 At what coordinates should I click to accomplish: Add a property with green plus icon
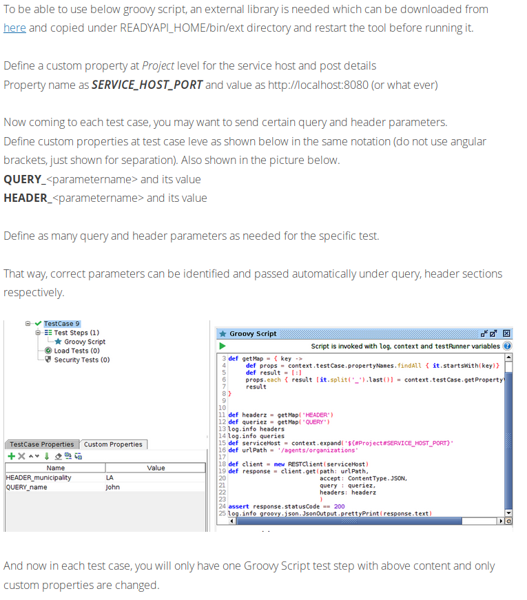click(12, 456)
